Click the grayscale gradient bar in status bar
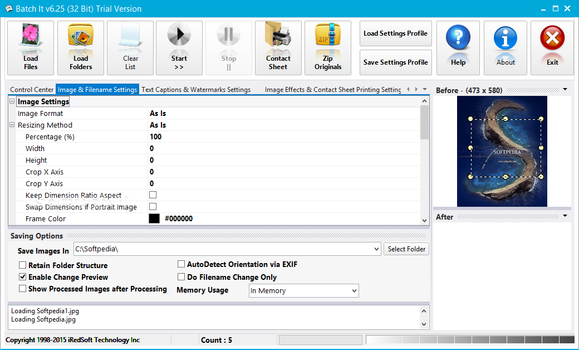This screenshot has width=579, height=350. pos(470,339)
